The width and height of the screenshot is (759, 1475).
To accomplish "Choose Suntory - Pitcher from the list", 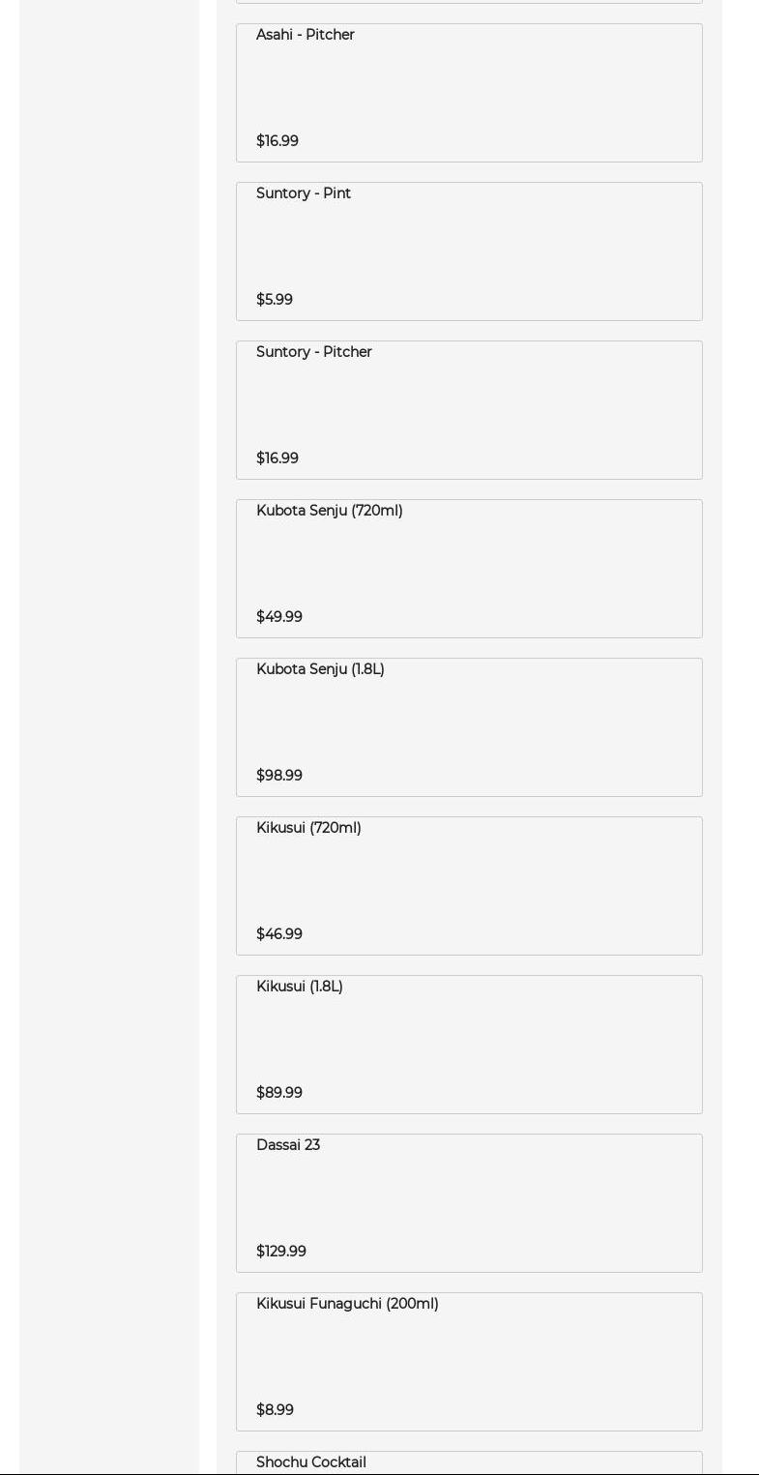I will pos(469,409).
